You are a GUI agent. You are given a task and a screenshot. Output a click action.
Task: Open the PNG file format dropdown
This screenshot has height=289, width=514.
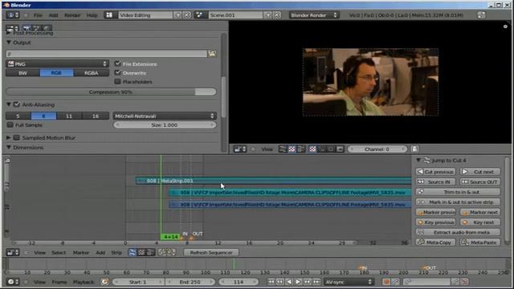click(x=57, y=63)
